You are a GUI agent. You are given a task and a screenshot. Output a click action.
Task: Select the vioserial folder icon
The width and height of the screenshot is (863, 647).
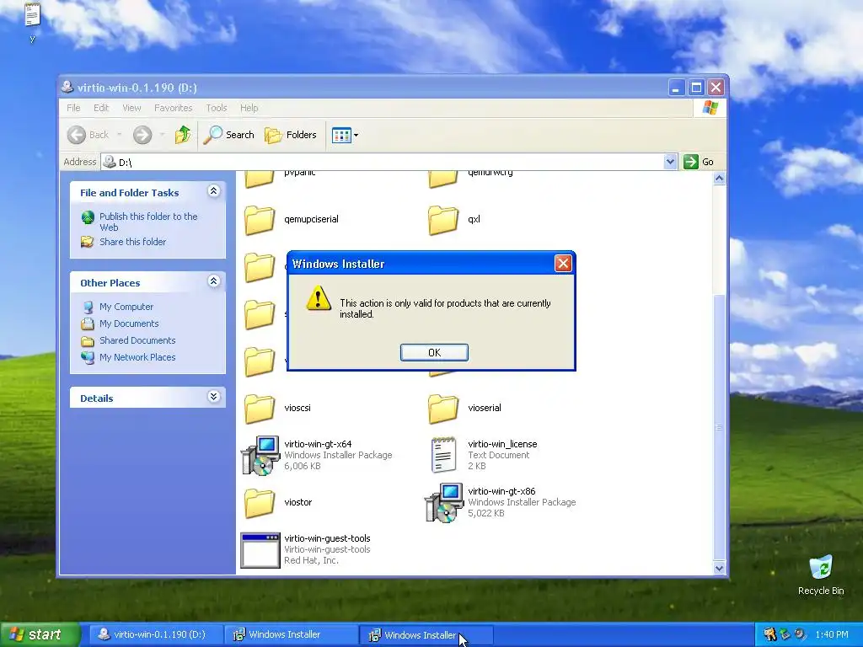point(443,408)
